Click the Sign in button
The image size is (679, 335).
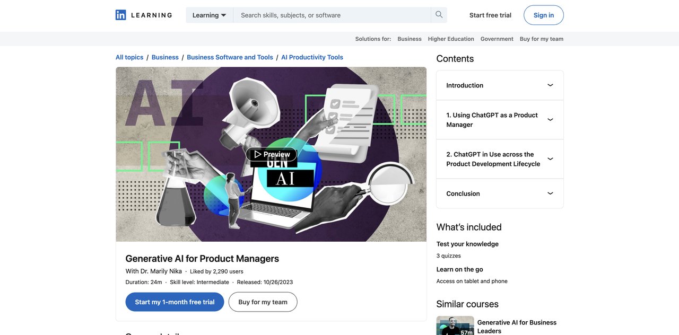pos(544,15)
